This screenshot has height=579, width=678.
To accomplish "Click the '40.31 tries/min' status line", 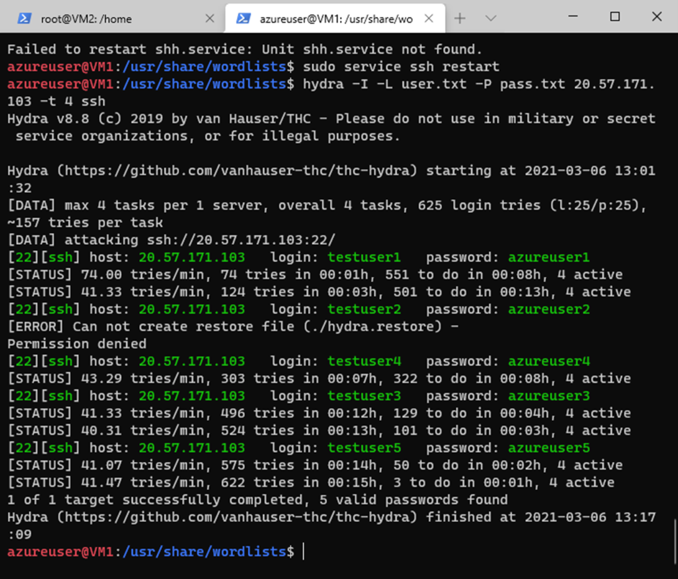I will click(x=319, y=430).
